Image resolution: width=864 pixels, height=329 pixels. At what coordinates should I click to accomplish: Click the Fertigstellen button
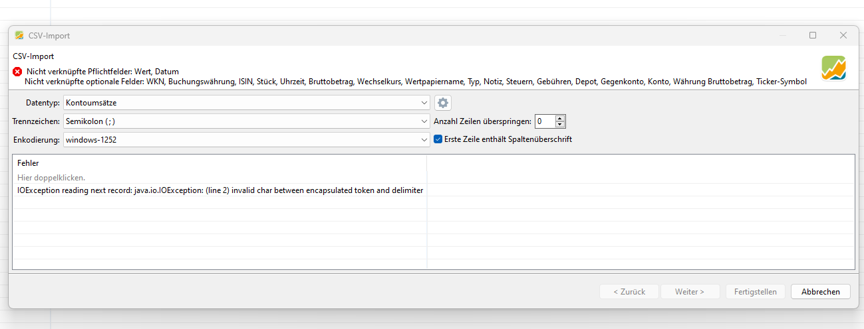click(x=756, y=292)
